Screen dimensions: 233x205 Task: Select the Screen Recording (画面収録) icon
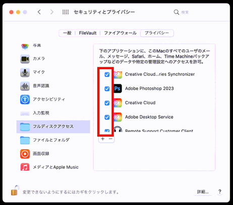tap(25, 154)
